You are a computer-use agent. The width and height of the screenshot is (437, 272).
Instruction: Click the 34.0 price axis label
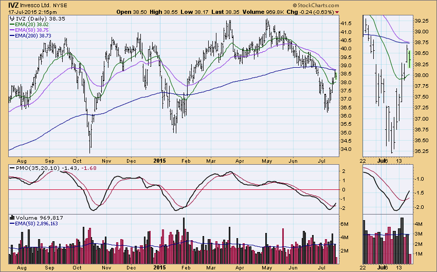[346, 149]
